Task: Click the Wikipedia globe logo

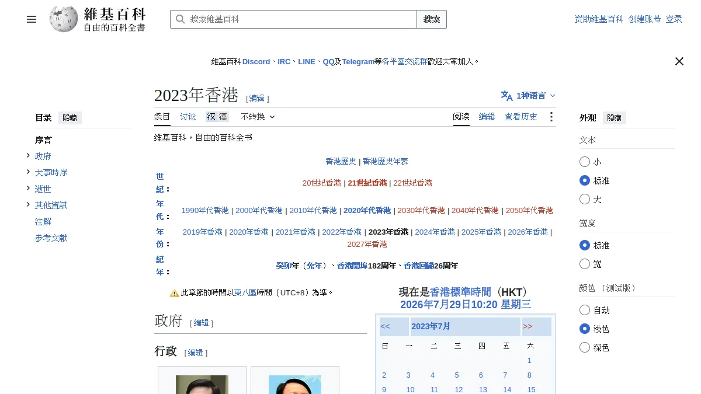Action: coord(63,19)
